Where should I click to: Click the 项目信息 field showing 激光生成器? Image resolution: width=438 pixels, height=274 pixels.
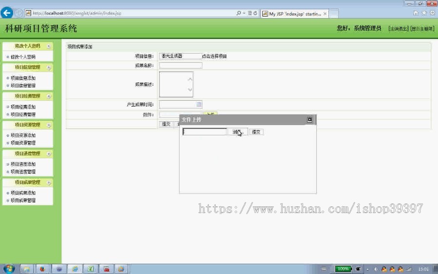coord(181,56)
